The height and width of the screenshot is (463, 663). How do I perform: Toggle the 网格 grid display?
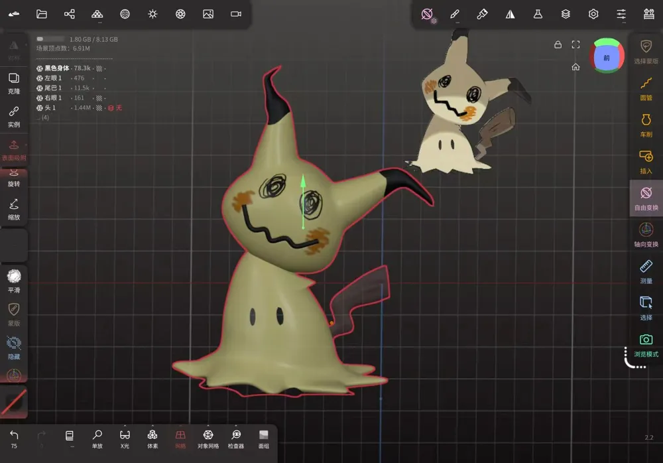(180, 439)
